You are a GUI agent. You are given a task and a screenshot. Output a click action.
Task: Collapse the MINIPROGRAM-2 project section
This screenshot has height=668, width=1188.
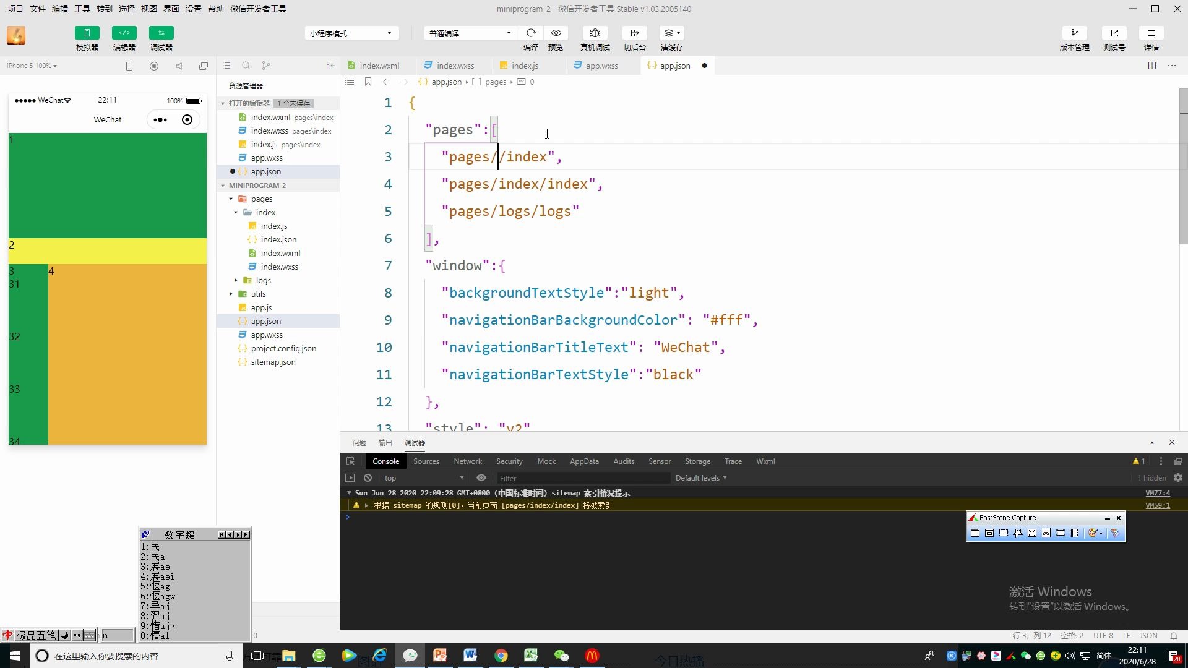pos(223,186)
